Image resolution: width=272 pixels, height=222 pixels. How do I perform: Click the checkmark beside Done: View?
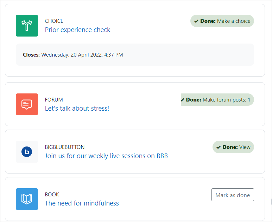219,147
